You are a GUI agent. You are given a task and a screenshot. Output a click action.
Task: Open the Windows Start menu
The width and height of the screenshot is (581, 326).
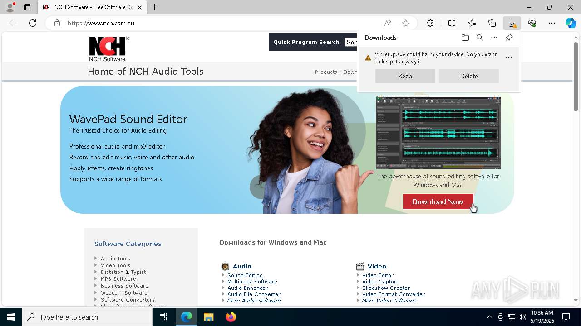point(11,317)
